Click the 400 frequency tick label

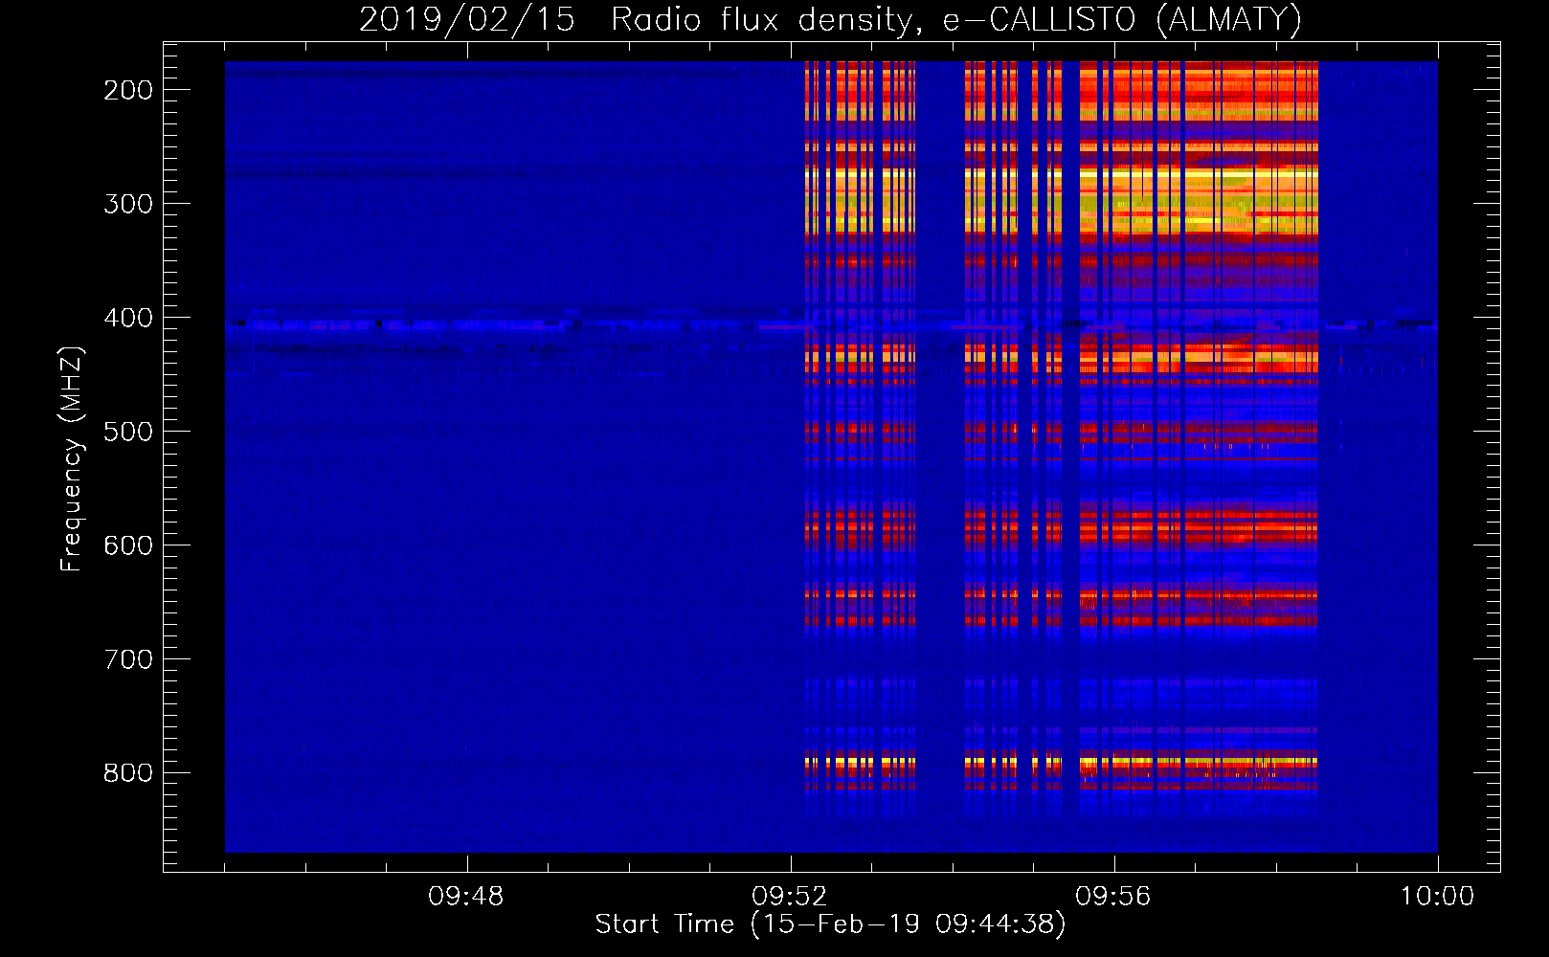coord(128,318)
